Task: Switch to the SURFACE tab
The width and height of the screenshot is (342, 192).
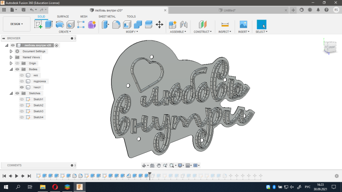Action: tap(63, 16)
